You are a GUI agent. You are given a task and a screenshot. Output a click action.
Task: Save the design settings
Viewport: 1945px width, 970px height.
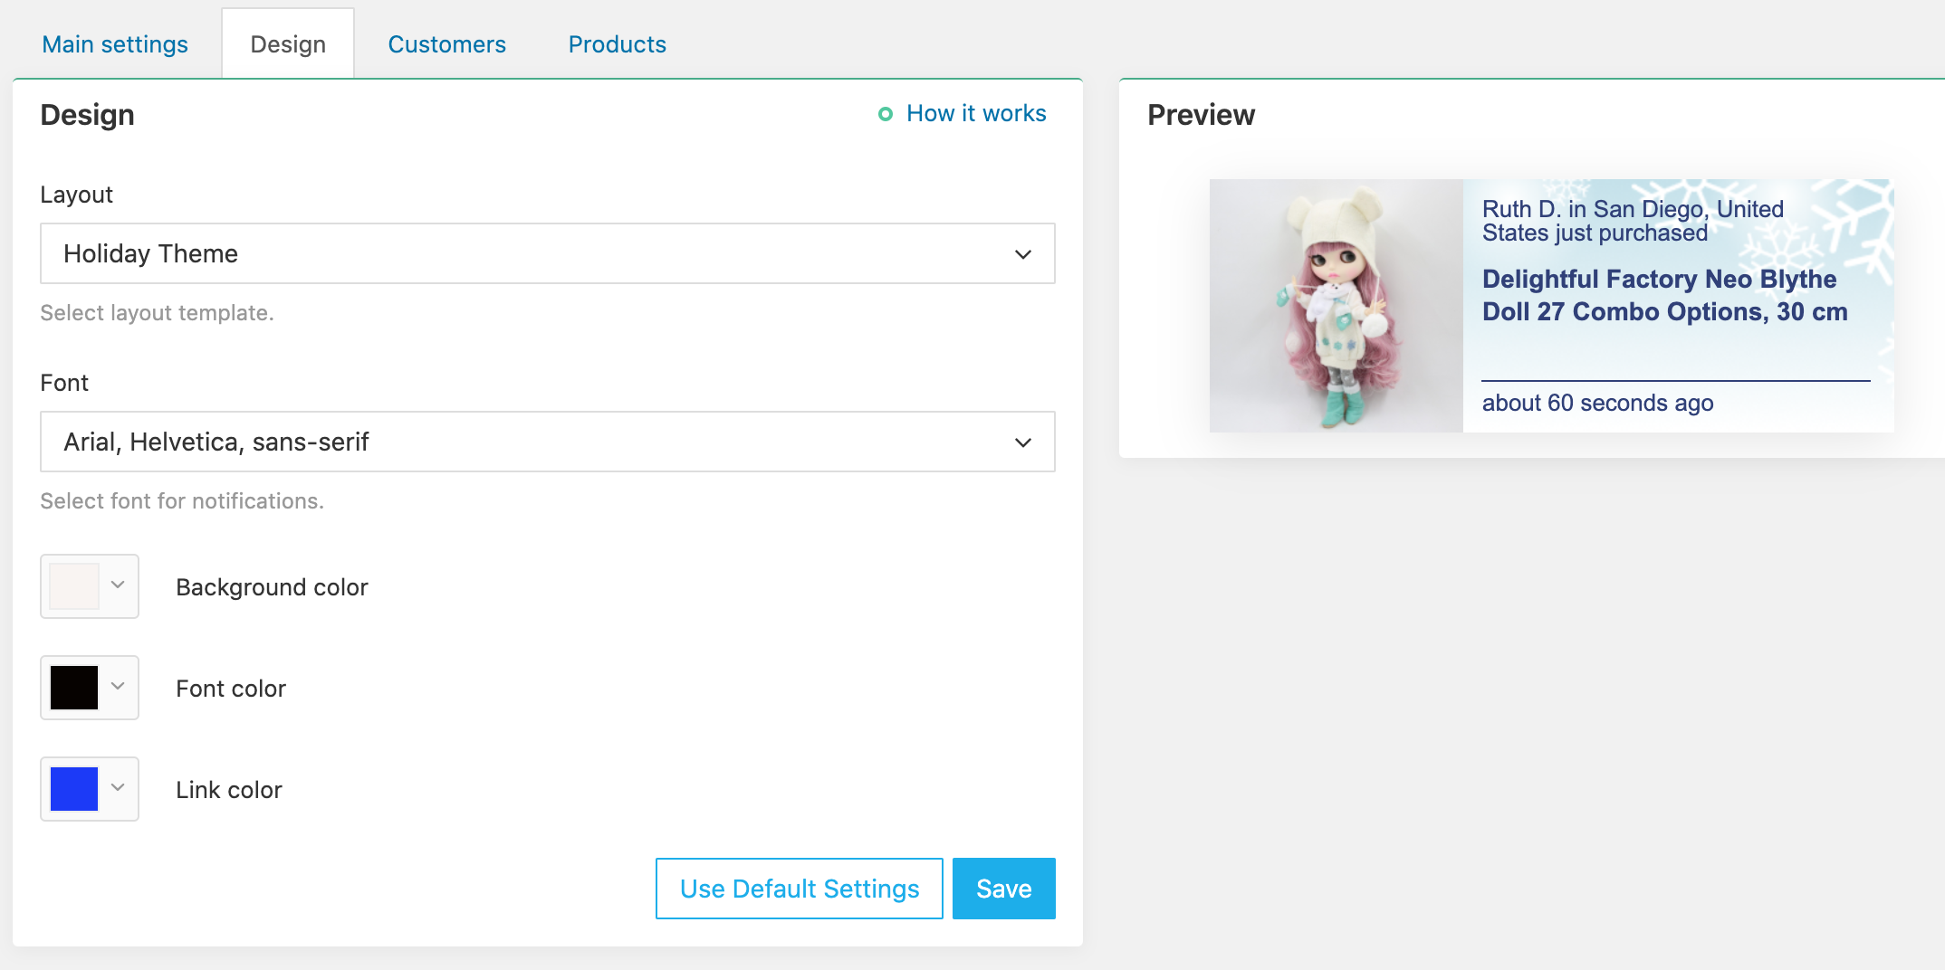coord(1004,889)
